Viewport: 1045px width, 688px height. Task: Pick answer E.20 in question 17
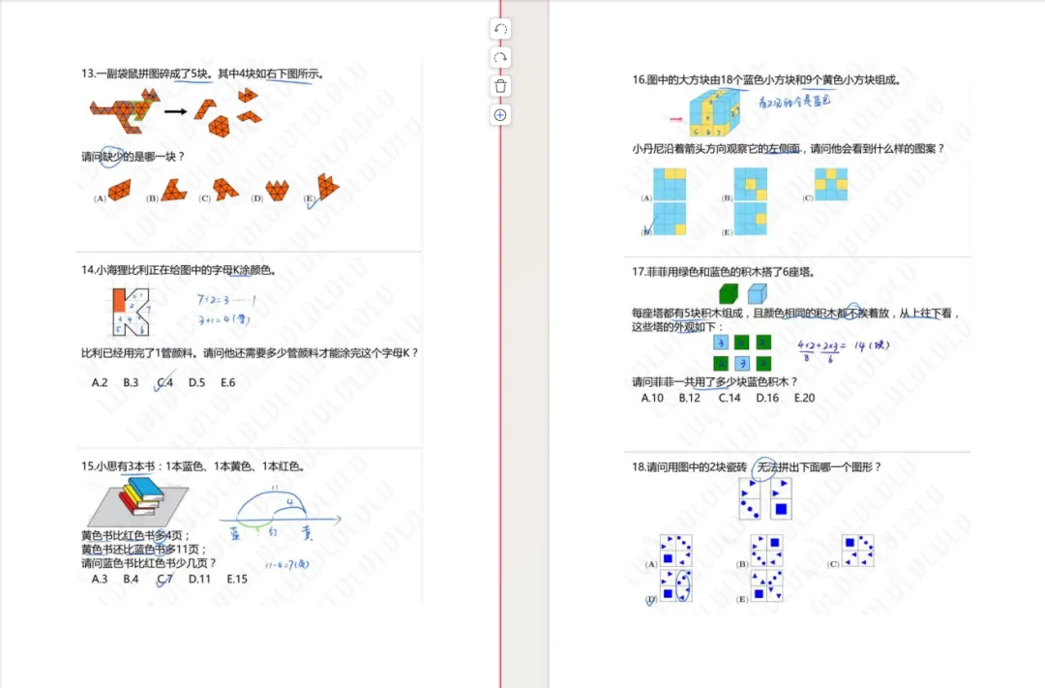point(804,398)
